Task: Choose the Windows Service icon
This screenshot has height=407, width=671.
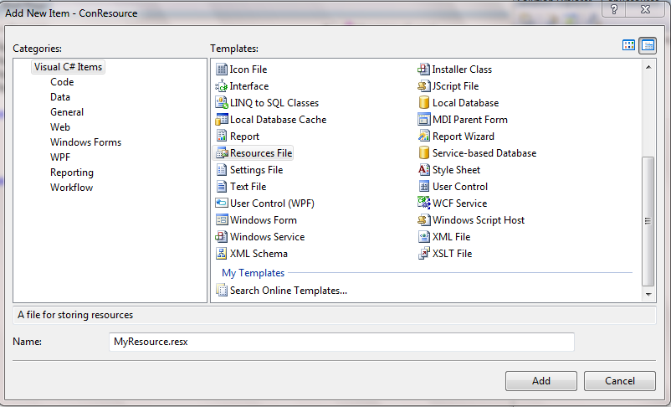Action: click(x=221, y=236)
